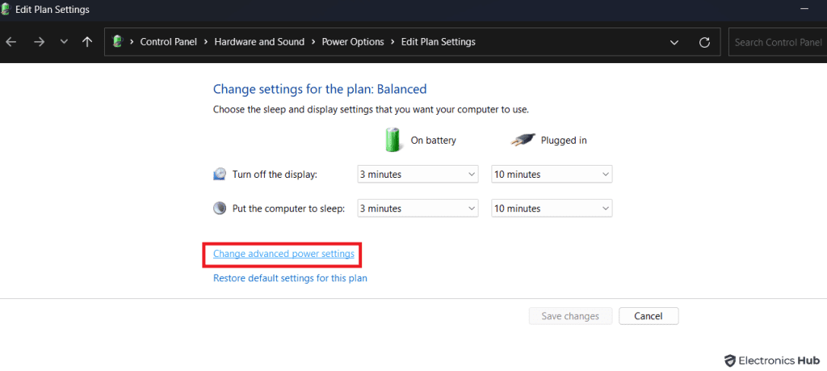This screenshot has width=827, height=371.
Task: Click the 'Plugged in' column label
Action: (564, 141)
